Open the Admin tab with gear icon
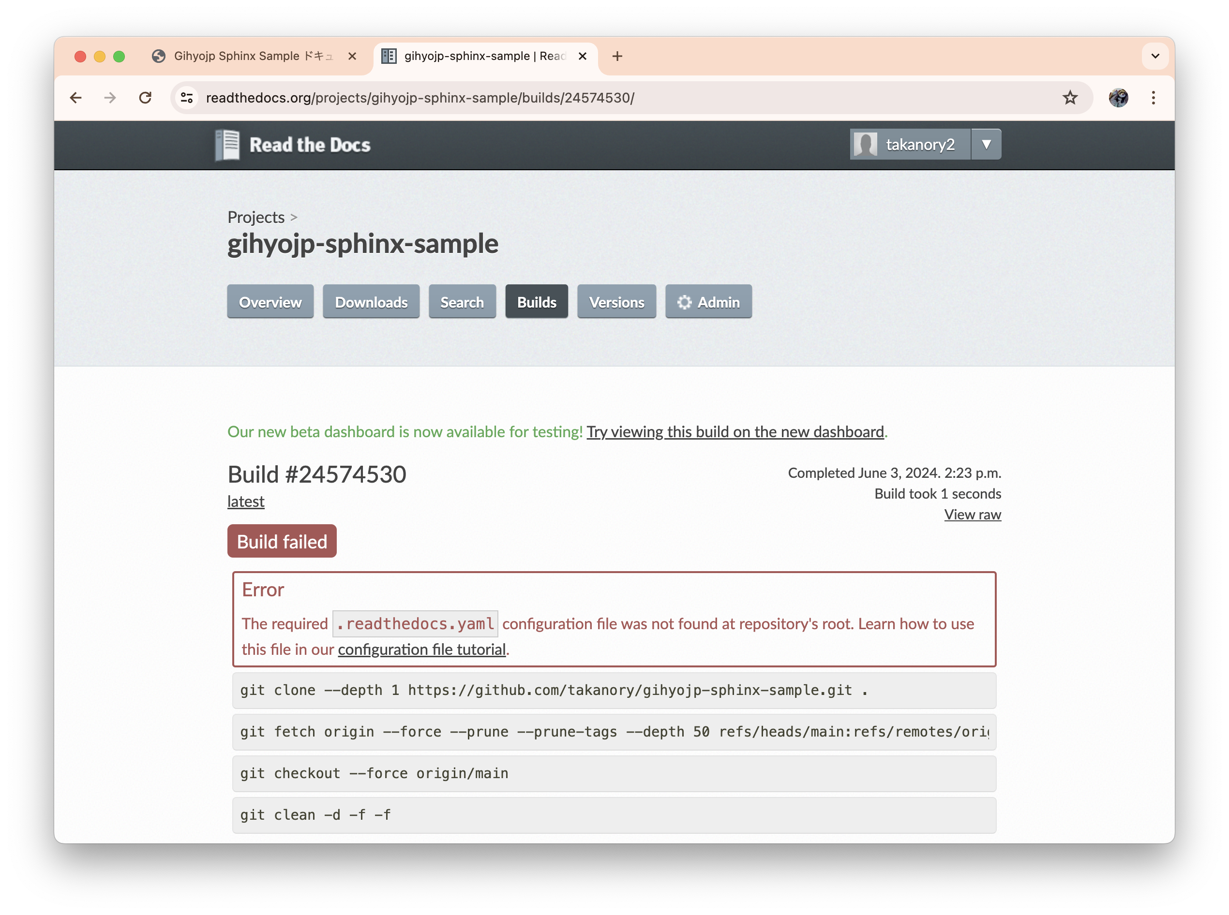Image resolution: width=1229 pixels, height=915 pixels. [708, 302]
